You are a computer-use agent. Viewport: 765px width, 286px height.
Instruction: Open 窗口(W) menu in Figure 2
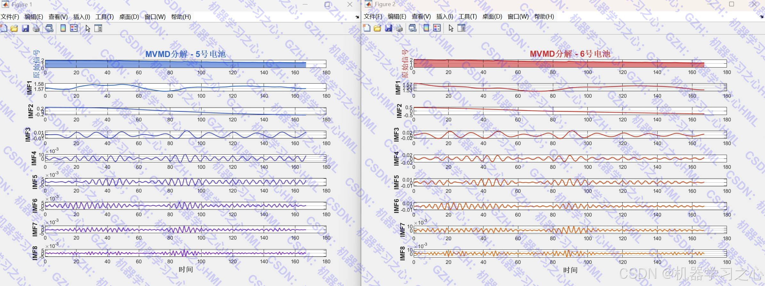pyautogui.click(x=518, y=16)
